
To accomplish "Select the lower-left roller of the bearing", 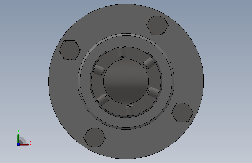I will [x=103, y=99].
